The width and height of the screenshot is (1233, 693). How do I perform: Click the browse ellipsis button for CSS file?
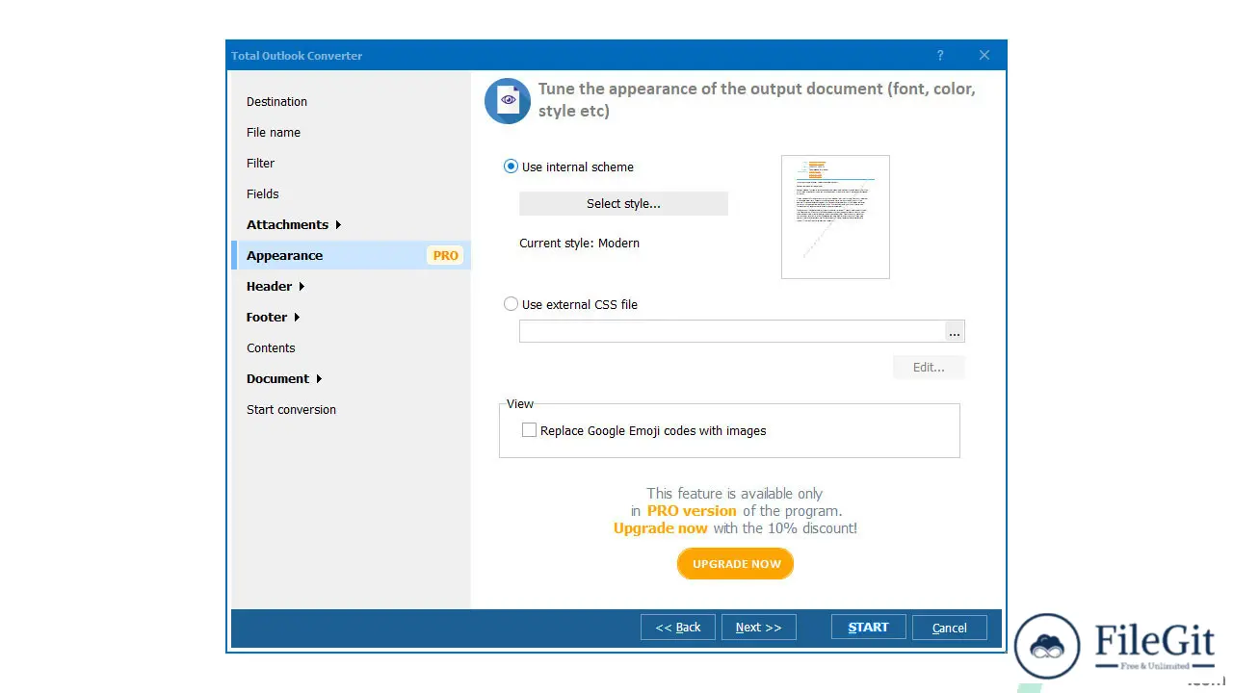tap(954, 331)
